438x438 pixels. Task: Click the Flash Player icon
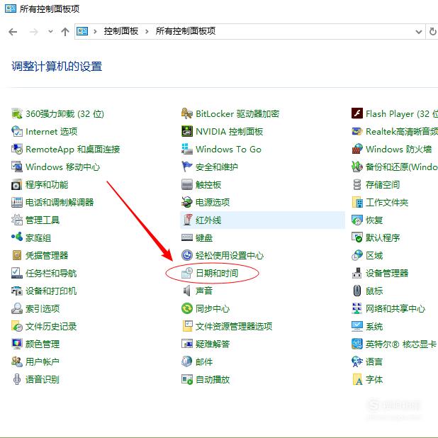[357, 113]
